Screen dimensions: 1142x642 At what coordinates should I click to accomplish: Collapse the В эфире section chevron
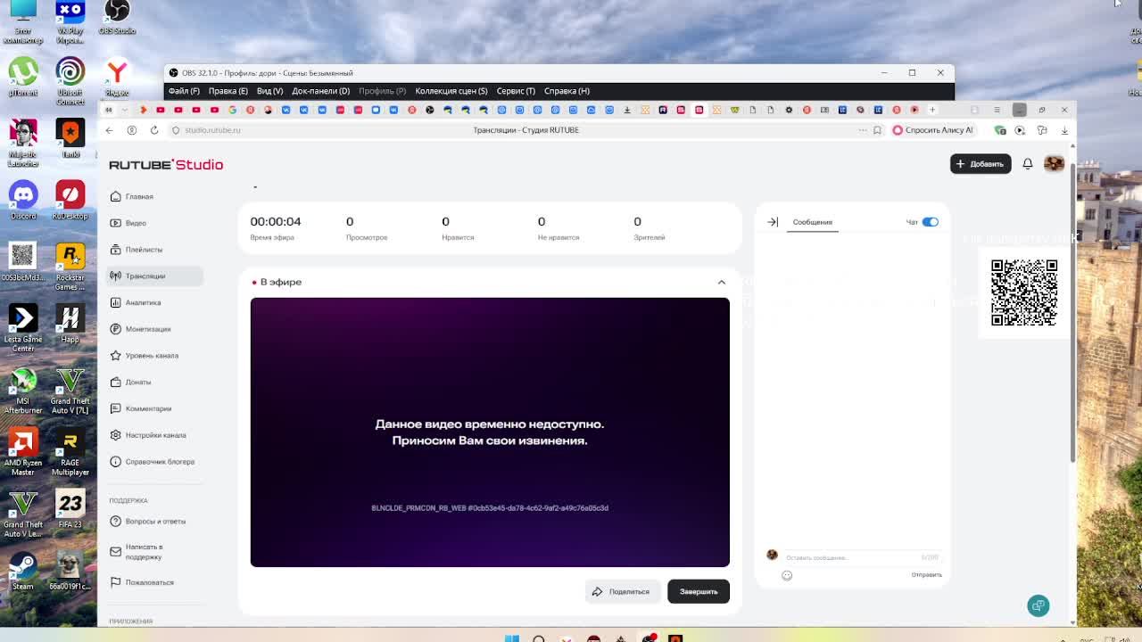[721, 282]
